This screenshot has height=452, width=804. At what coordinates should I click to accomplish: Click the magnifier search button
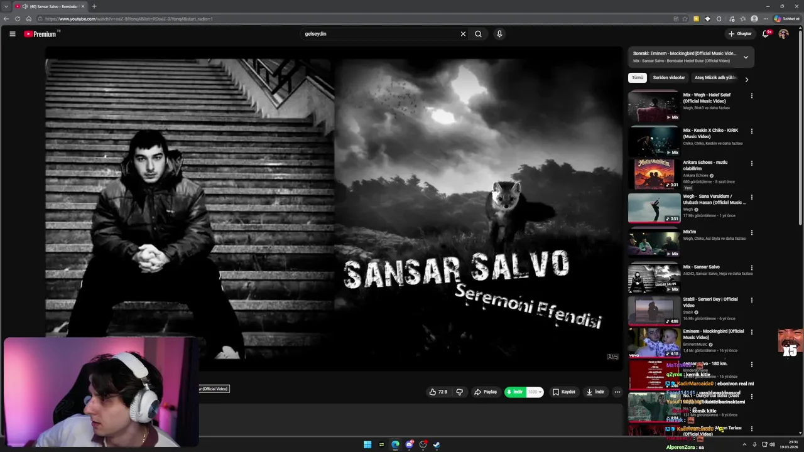[478, 34]
